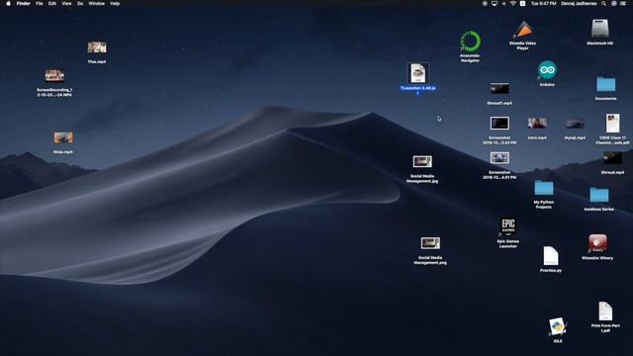Select the Arduino app icon
Viewport: 633px width, 356px height.
click(547, 70)
